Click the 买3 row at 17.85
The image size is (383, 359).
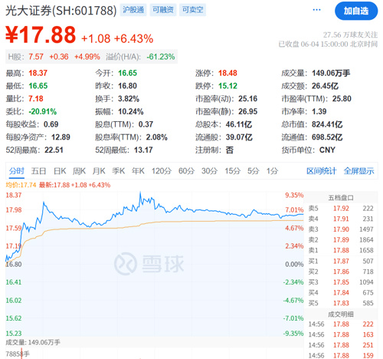point(341,282)
